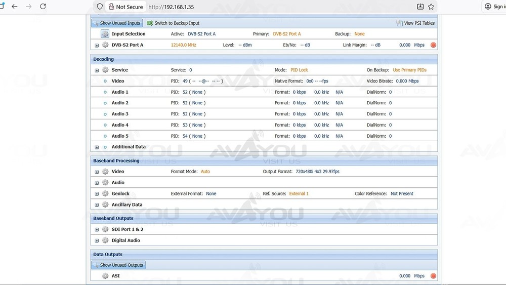
Task: Click the 12140.0 MHz frequency value
Action: pyautogui.click(x=183, y=45)
